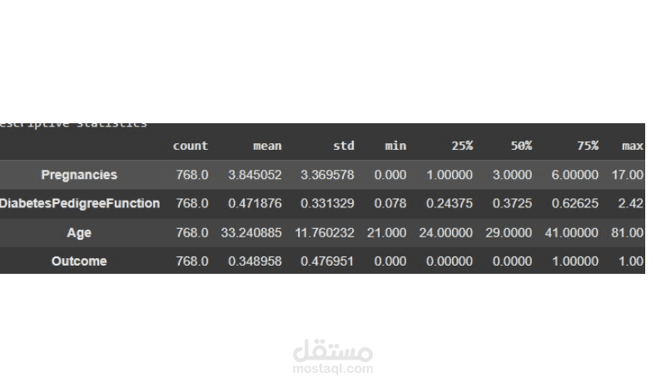Click the Age row count 768.0
666x383 pixels.
pos(192,232)
